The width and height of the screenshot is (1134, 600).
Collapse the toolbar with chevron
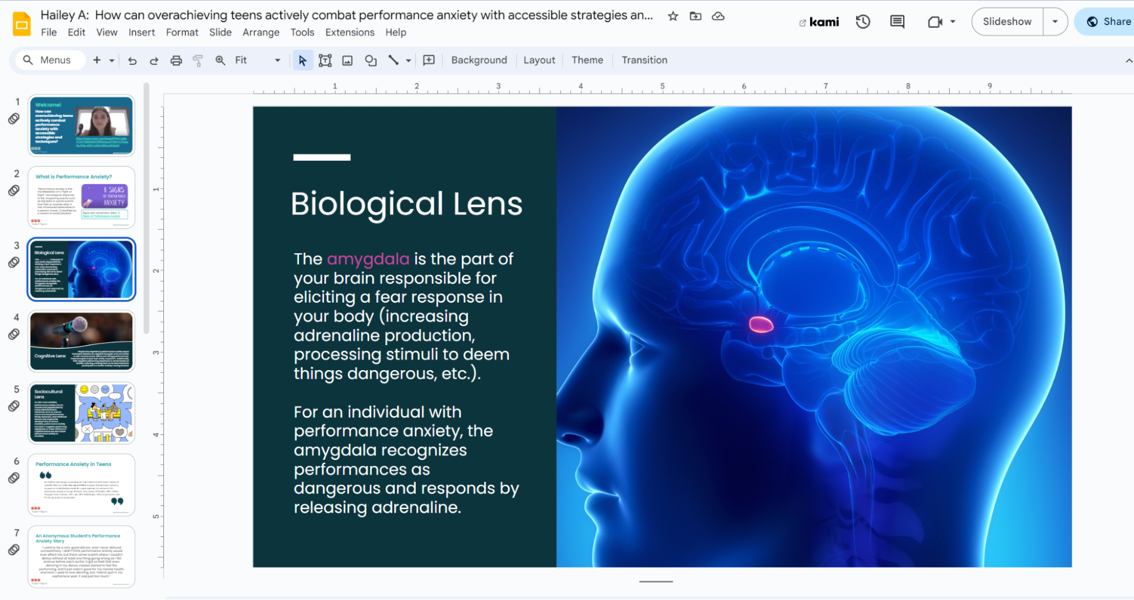click(x=1128, y=61)
